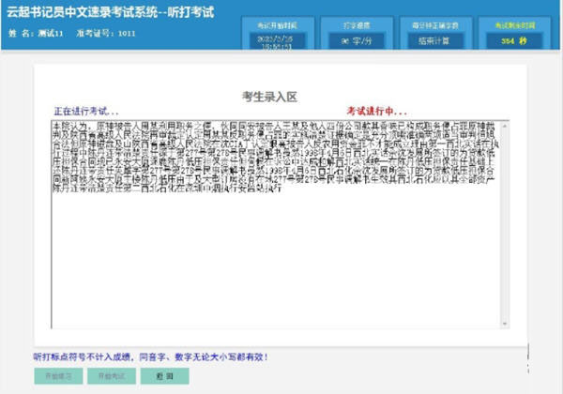This screenshot has height=394, width=563.
Task: Click the 结束计算 field
Action: (x=434, y=41)
